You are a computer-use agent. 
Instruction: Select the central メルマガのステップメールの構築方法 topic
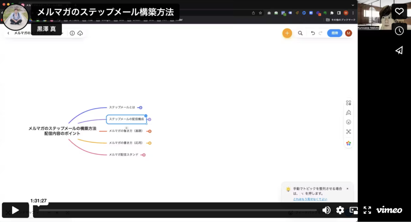(x=62, y=131)
